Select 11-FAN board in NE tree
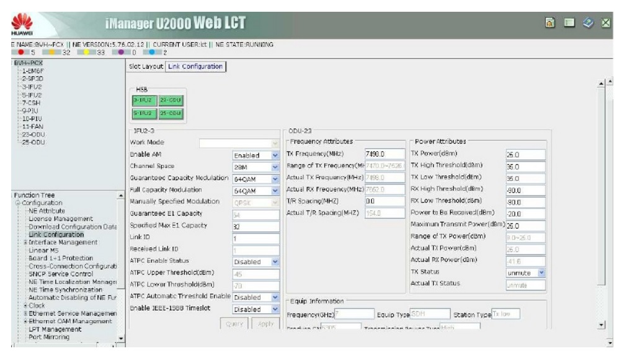 (x=33, y=126)
